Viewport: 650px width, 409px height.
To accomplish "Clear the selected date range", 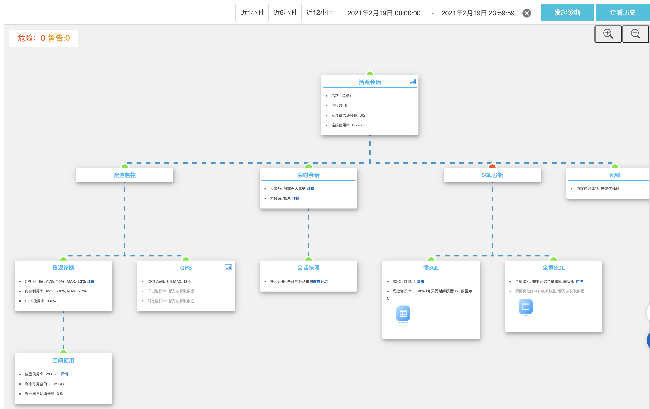I will (x=527, y=13).
